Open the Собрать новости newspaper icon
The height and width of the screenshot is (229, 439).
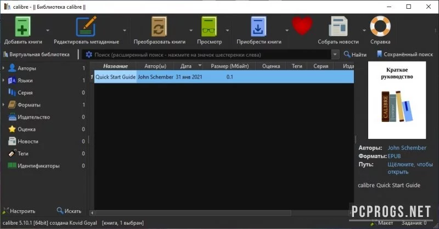pyautogui.click(x=338, y=26)
